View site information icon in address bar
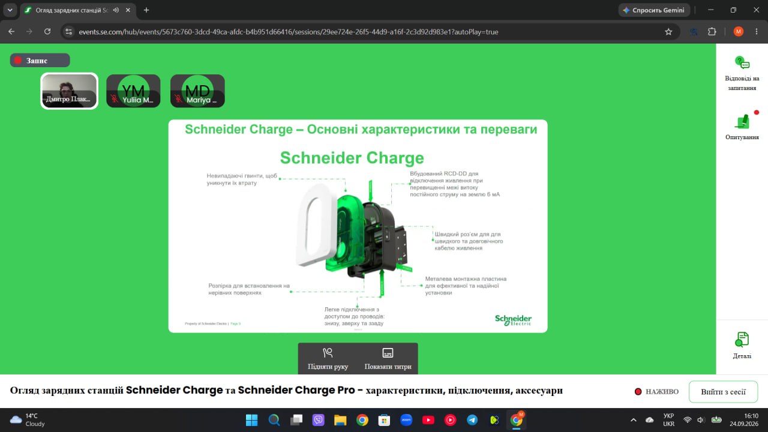This screenshot has height=432, width=768. pos(68,32)
